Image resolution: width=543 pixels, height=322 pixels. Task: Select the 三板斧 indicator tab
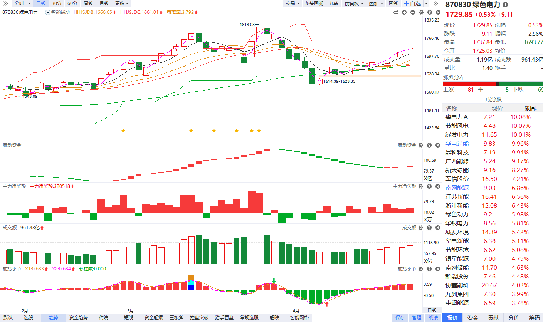(x=177, y=318)
